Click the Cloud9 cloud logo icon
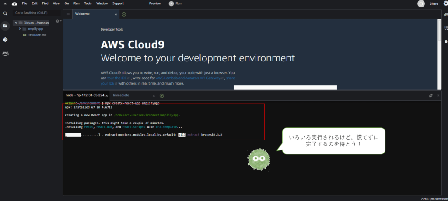Screen dimensions: 448x201 (x=14, y=3)
